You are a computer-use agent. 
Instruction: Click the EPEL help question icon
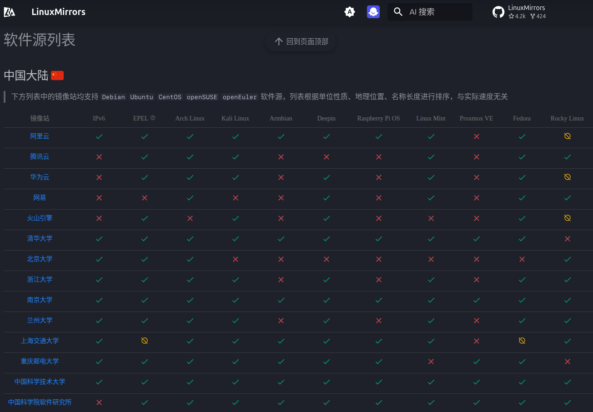153,118
